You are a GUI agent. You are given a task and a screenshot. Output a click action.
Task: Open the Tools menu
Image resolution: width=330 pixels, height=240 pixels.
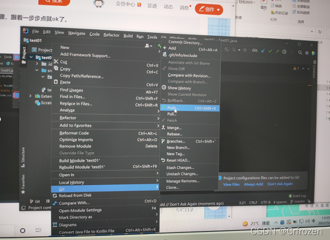tap(152, 37)
